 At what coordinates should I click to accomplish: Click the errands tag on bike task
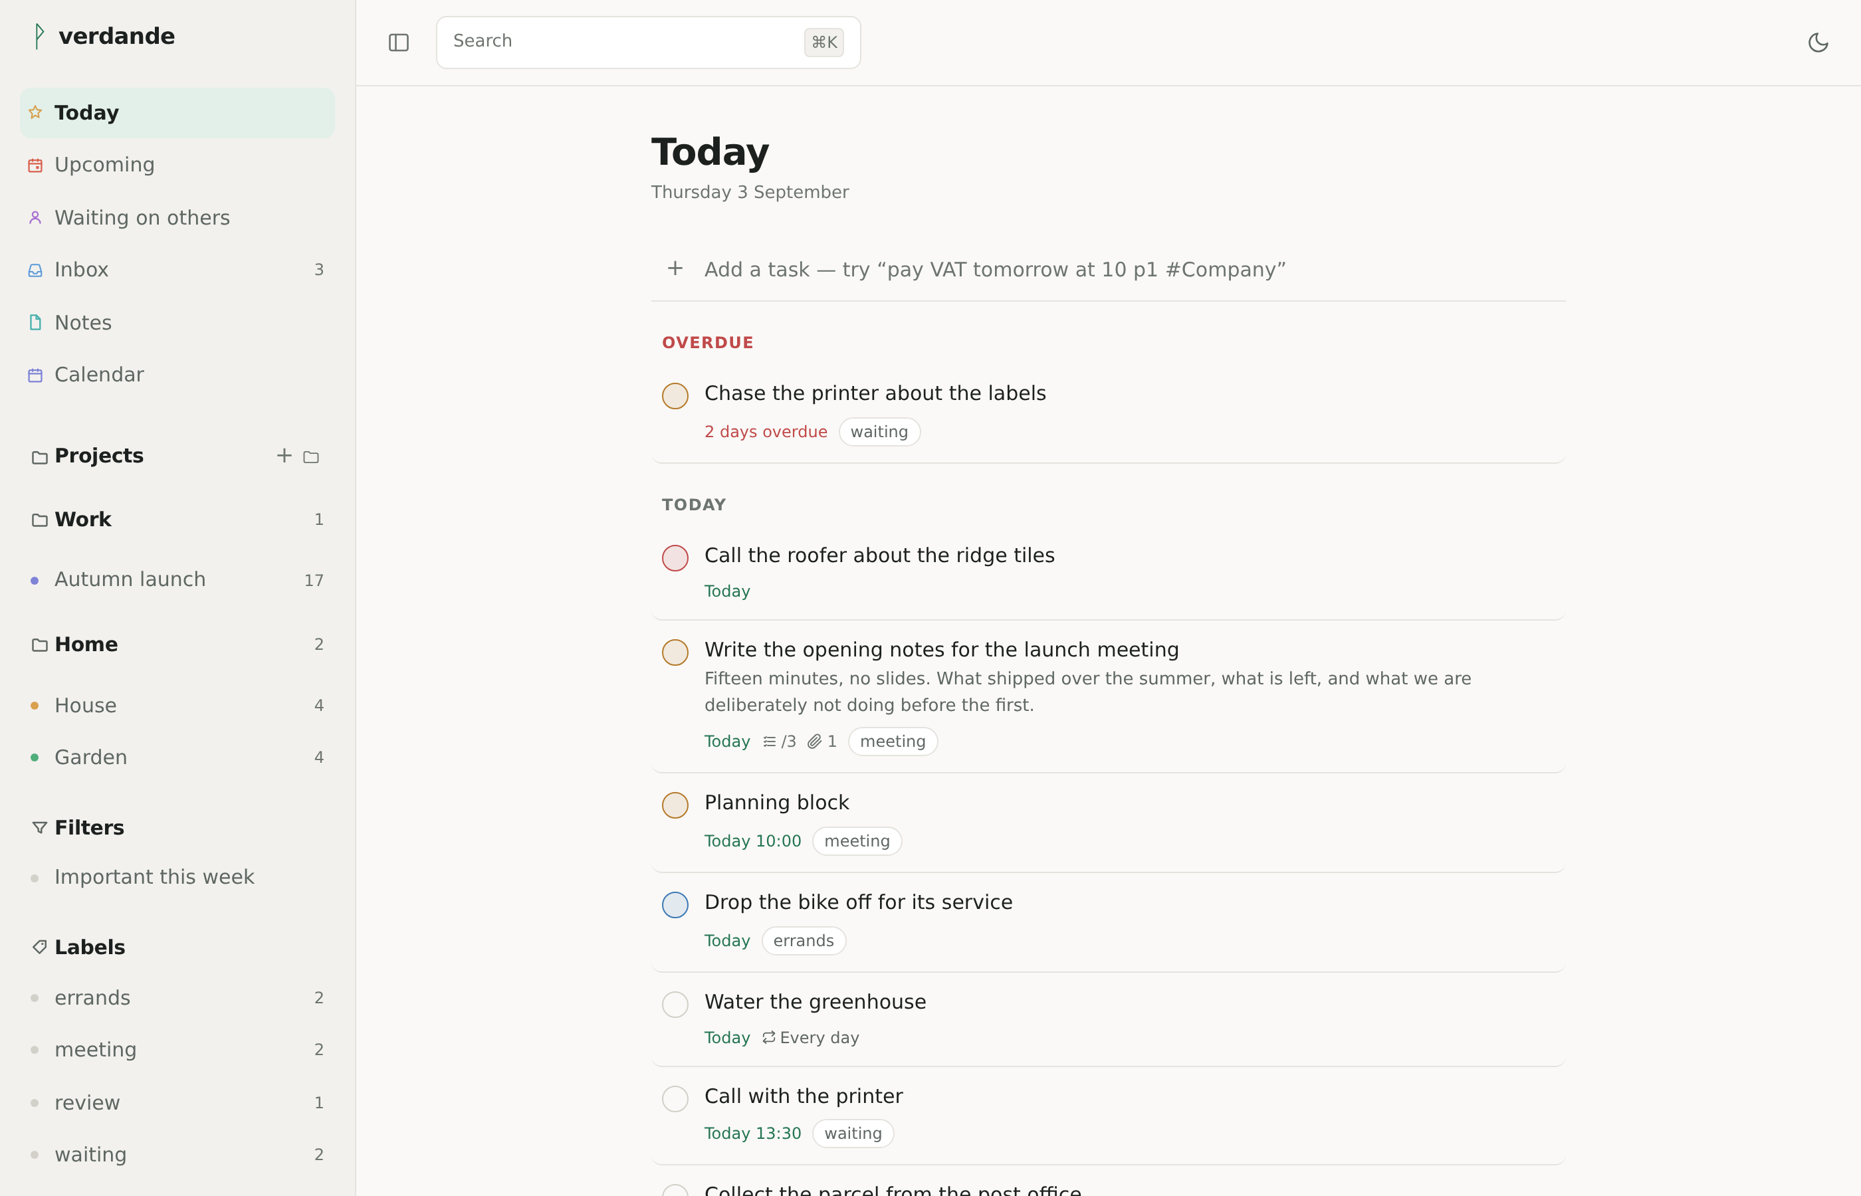tap(803, 940)
